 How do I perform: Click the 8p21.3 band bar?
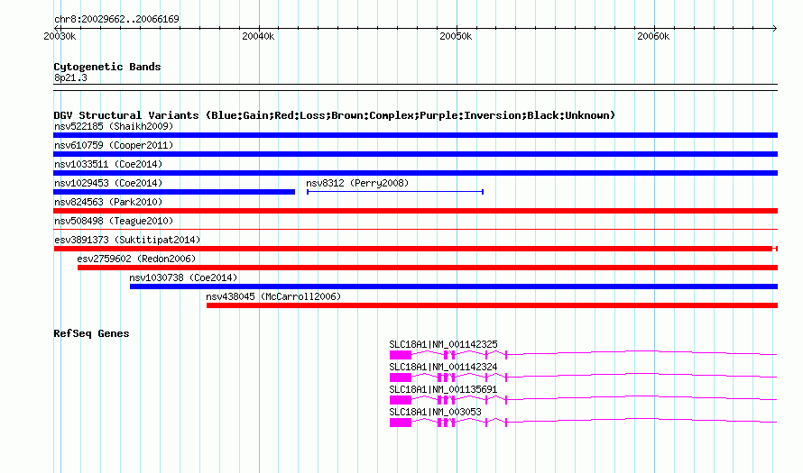coord(415,87)
